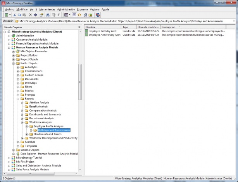Click the Cut scissors icon in toolbar
This screenshot has width=238, height=182.
[14, 15]
